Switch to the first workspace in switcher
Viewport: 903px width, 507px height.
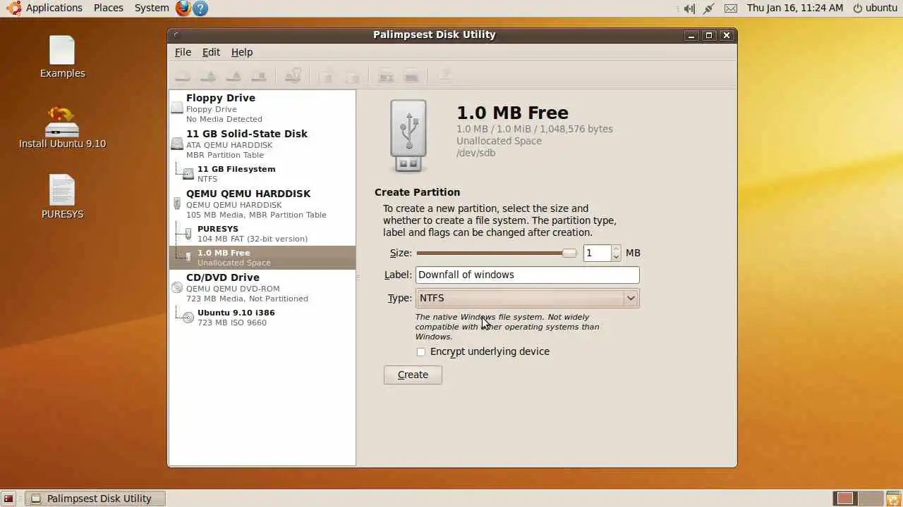[x=845, y=499]
